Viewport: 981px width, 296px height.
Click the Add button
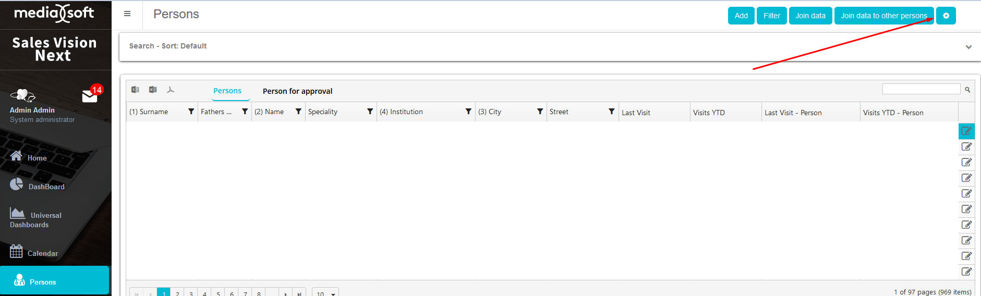coord(741,16)
